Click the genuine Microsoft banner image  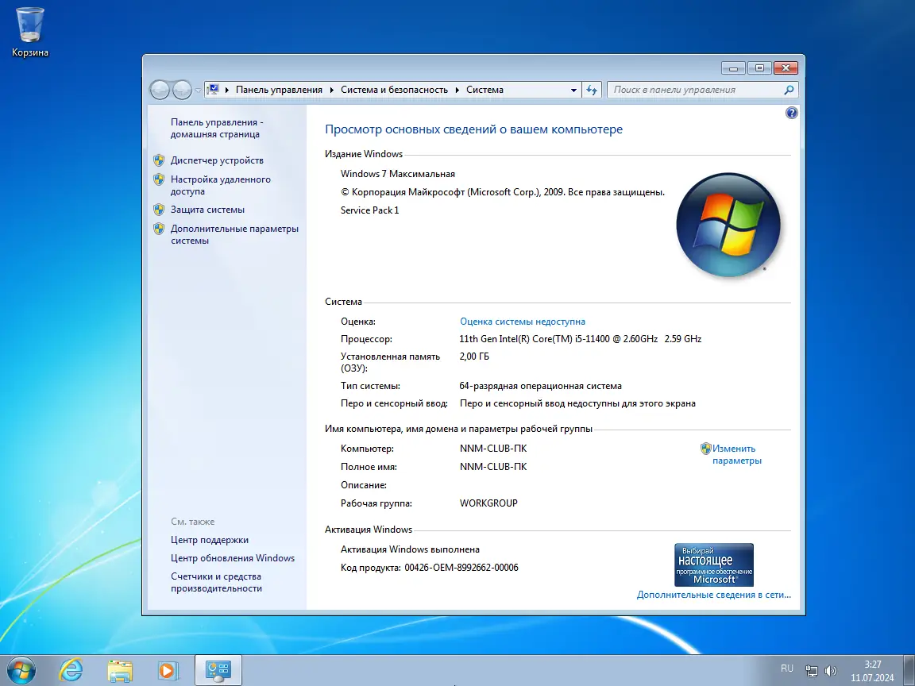coord(713,564)
